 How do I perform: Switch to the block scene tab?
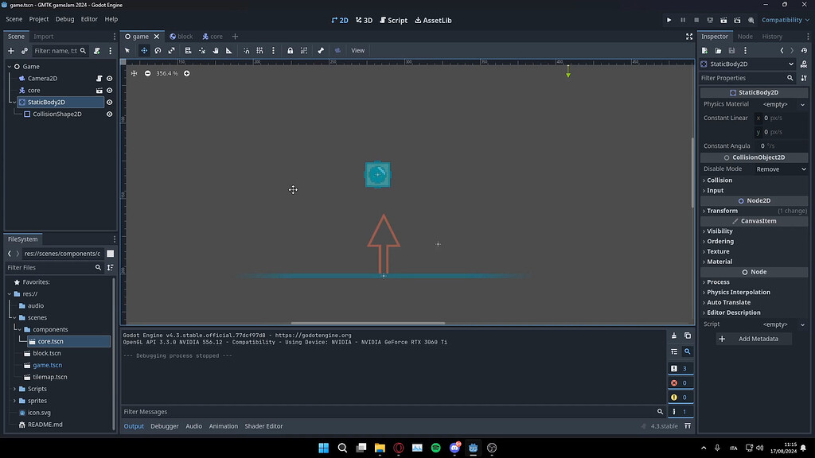coord(181,37)
